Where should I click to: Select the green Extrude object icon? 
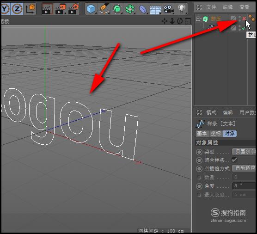[x=205, y=19]
